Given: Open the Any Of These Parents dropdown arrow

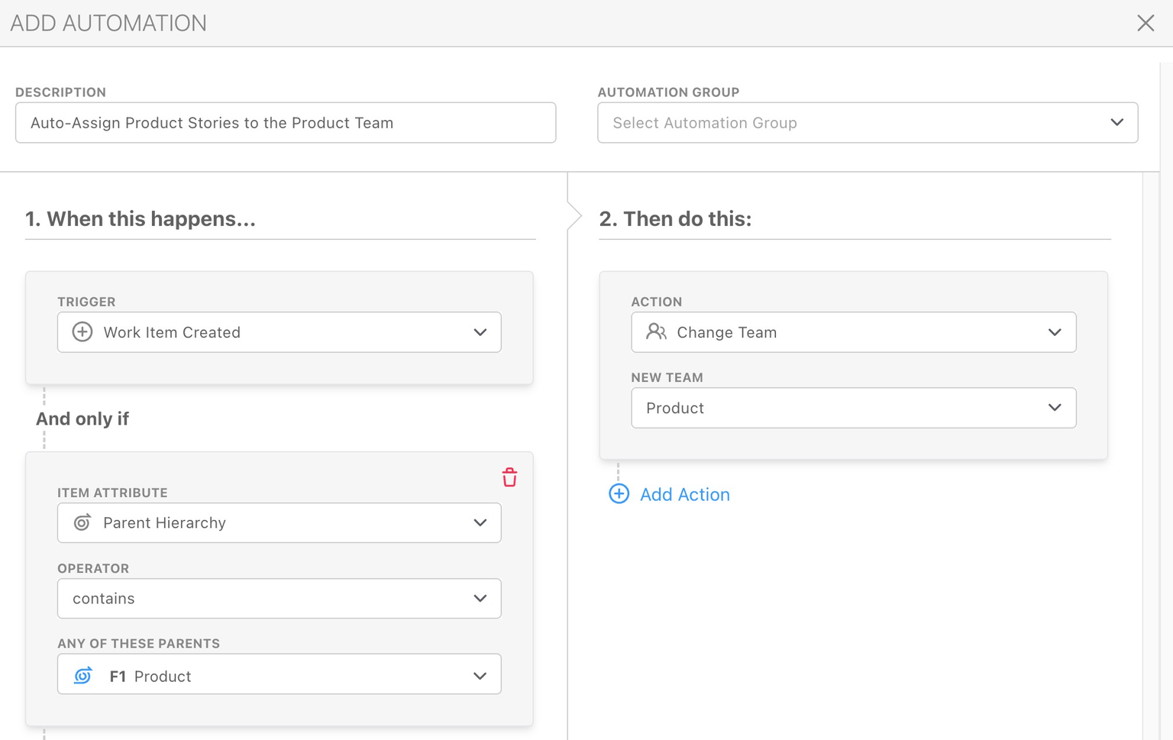Looking at the screenshot, I should pyautogui.click(x=480, y=676).
